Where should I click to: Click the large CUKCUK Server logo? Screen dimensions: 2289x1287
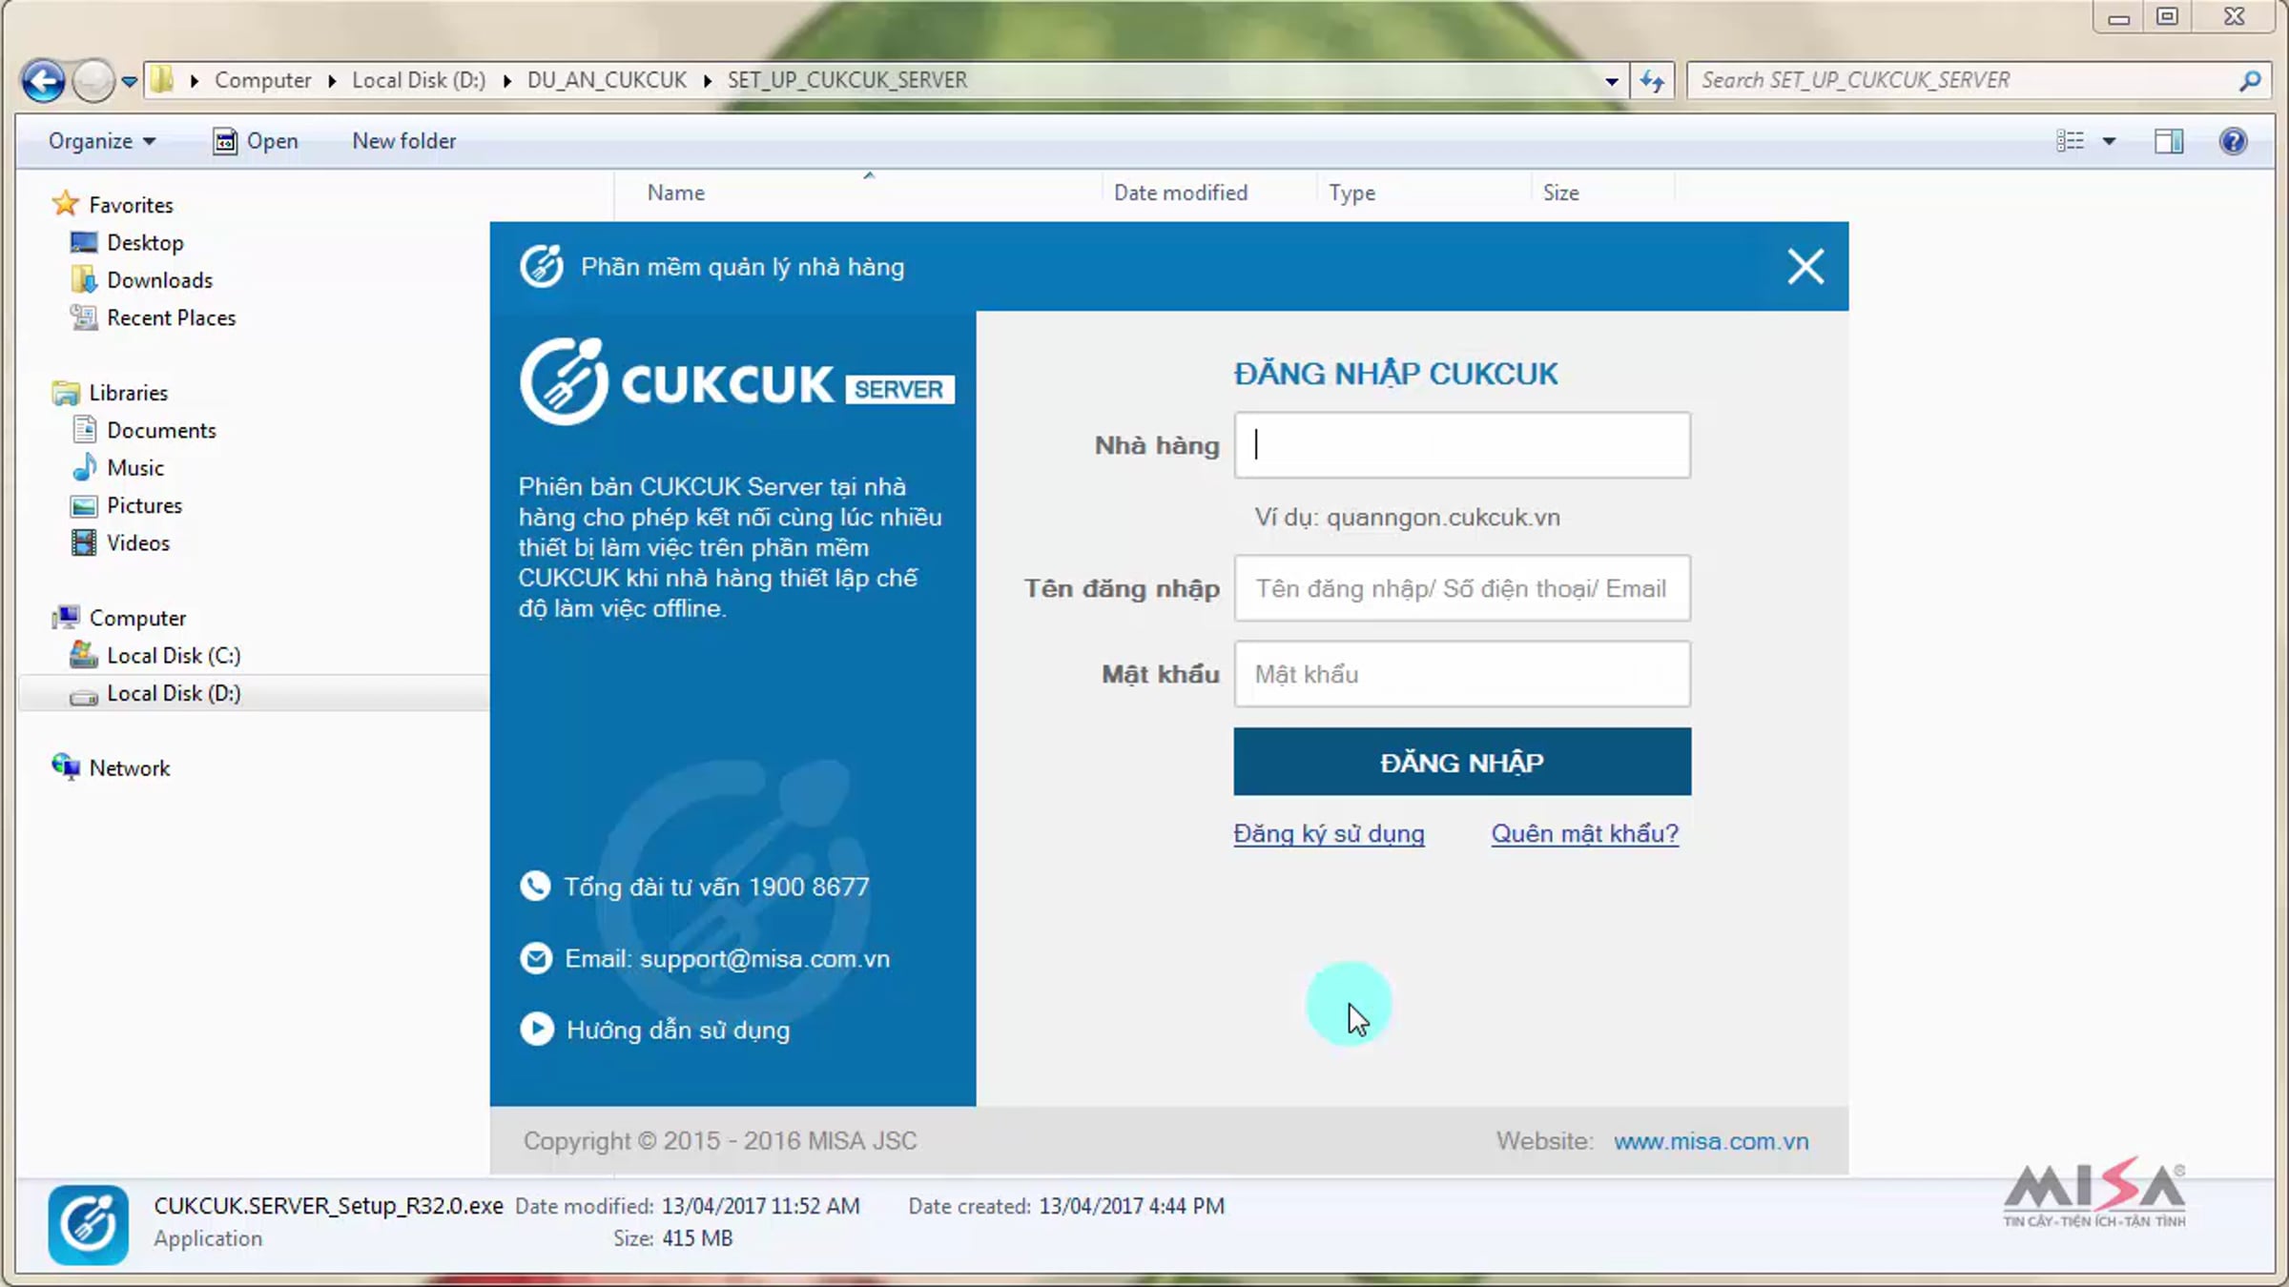point(736,382)
